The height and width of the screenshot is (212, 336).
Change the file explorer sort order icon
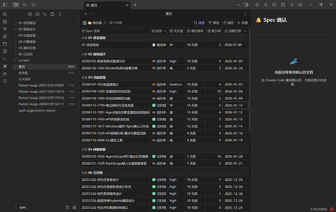click(x=45, y=14)
